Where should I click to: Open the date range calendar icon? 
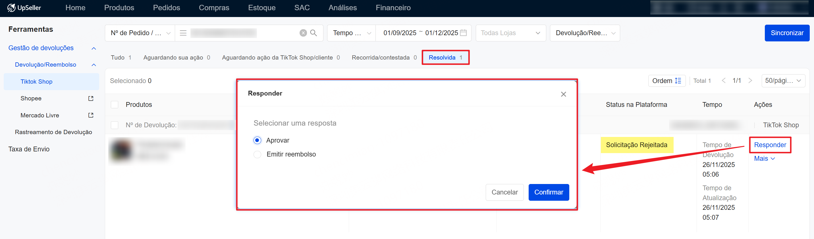(463, 33)
